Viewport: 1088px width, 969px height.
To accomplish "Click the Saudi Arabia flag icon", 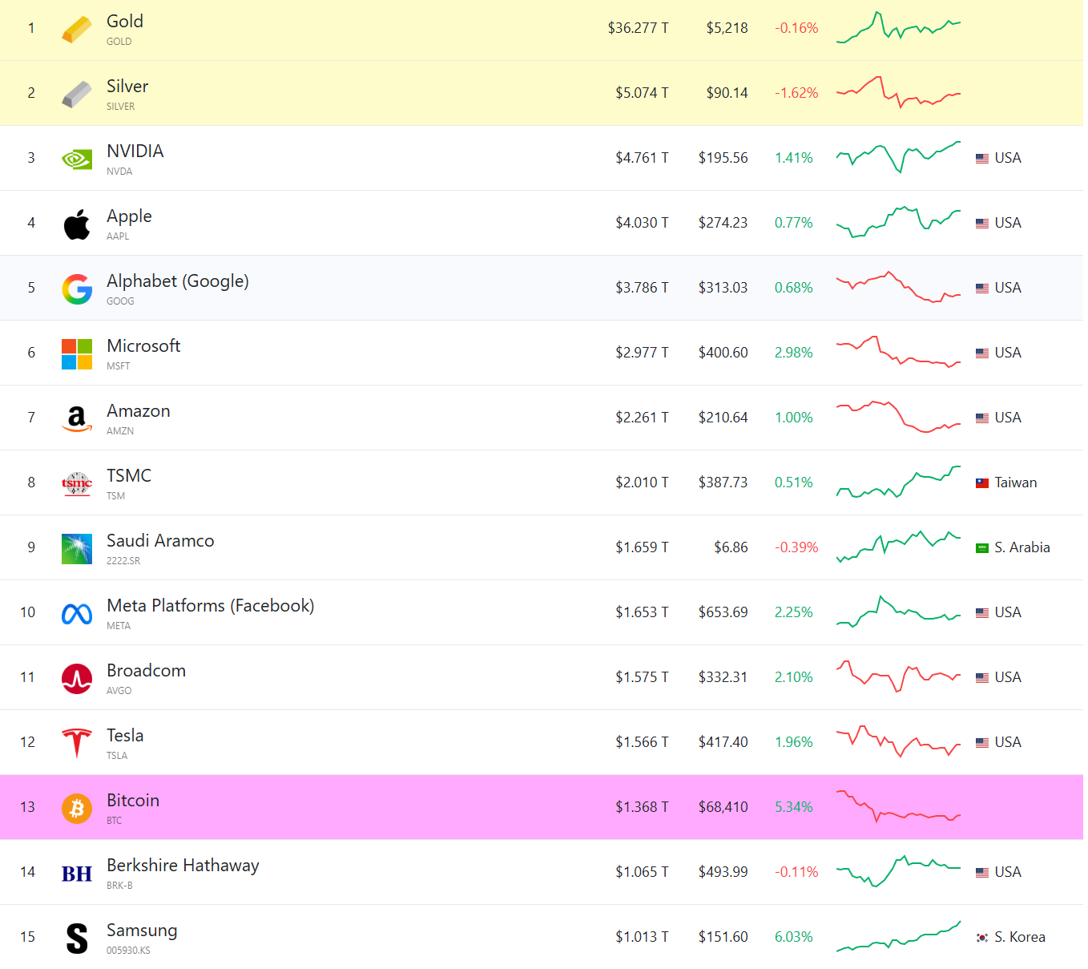I will [x=981, y=548].
